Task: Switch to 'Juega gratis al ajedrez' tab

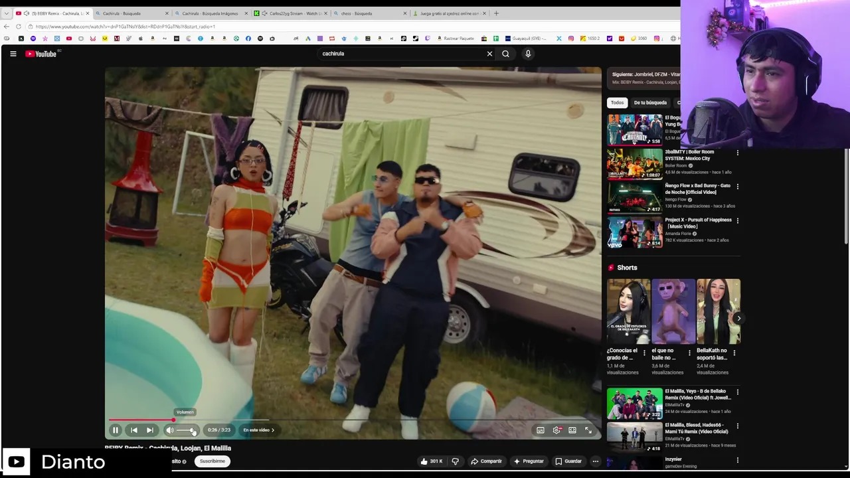Action: click(449, 13)
